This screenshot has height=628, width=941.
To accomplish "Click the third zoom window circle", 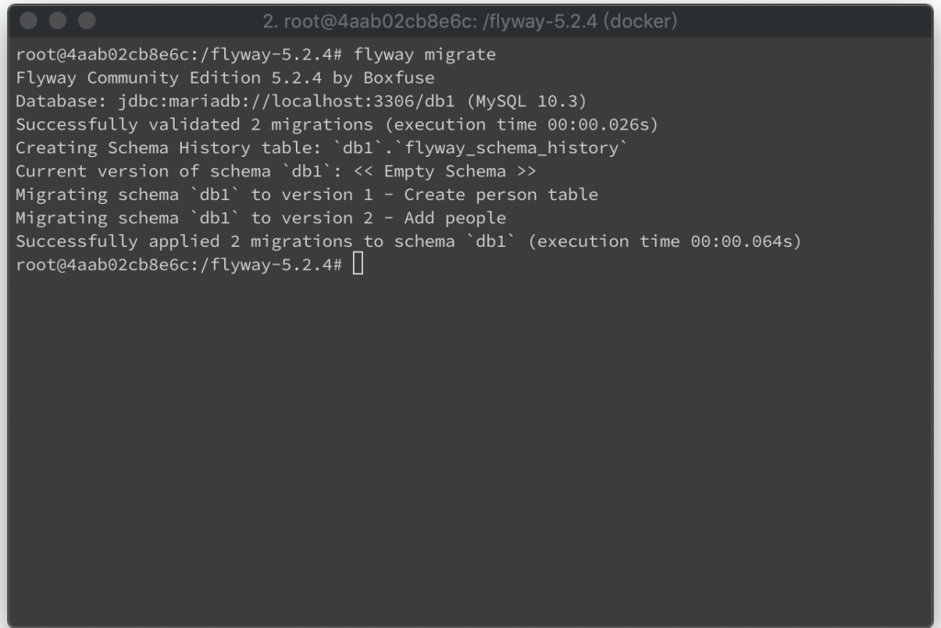I will (87, 20).
